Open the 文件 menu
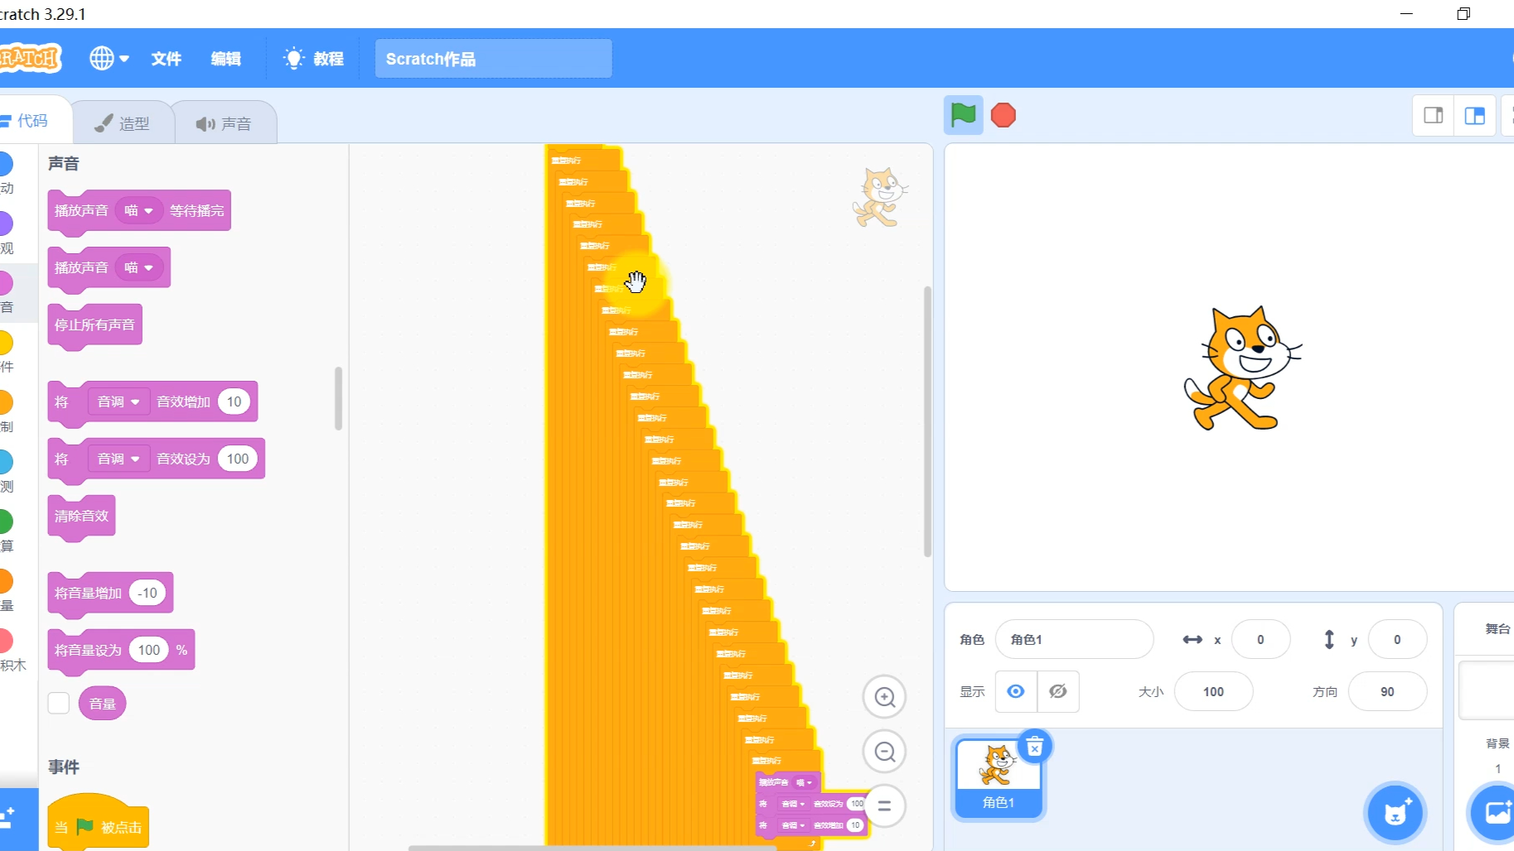The height and width of the screenshot is (851, 1514). point(166,59)
